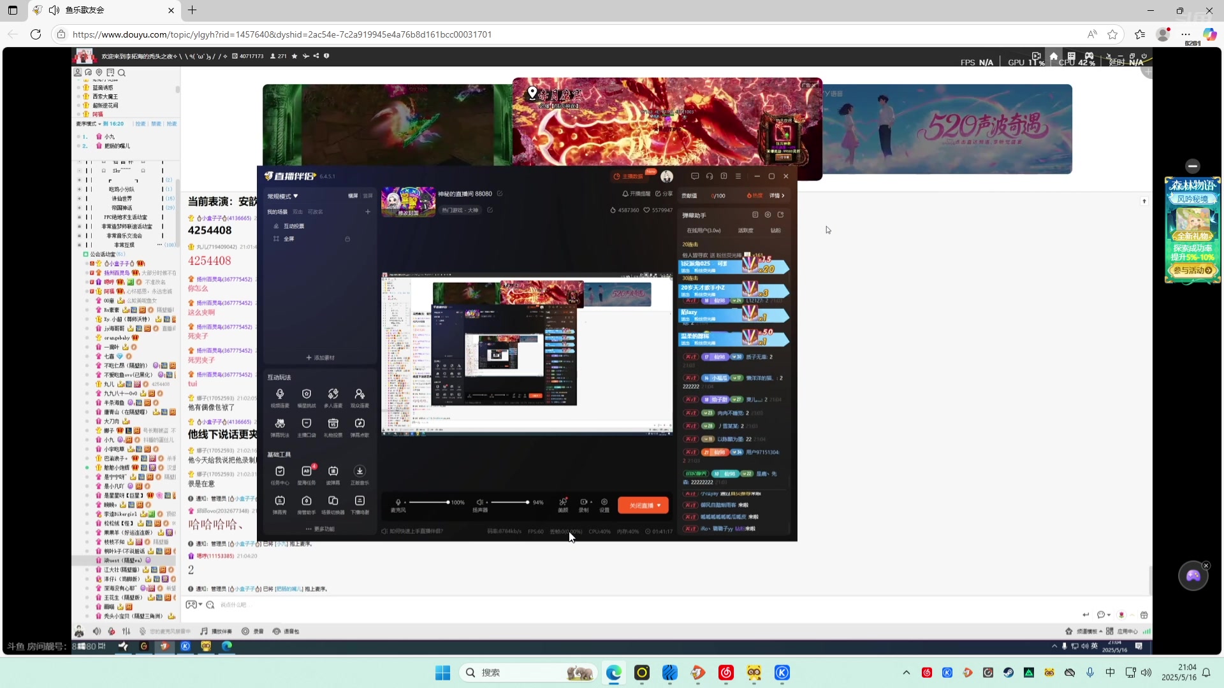Open 弹幕秀 danmu show icon
This screenshot has width=1224, height=688.
(x=280, y=501)
